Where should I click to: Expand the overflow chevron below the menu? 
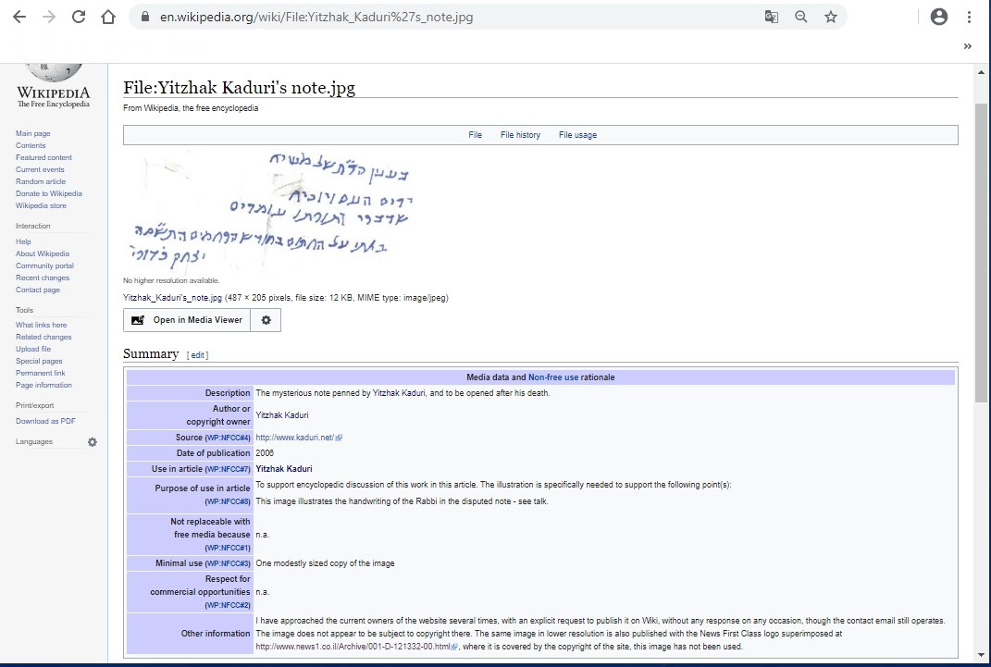968,44
